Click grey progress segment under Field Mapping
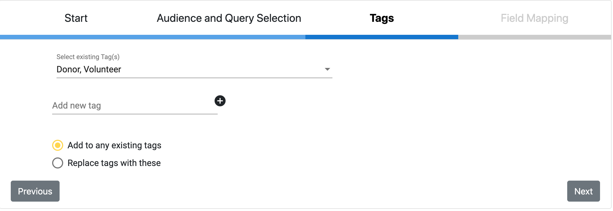 click(x=535, y=37)
